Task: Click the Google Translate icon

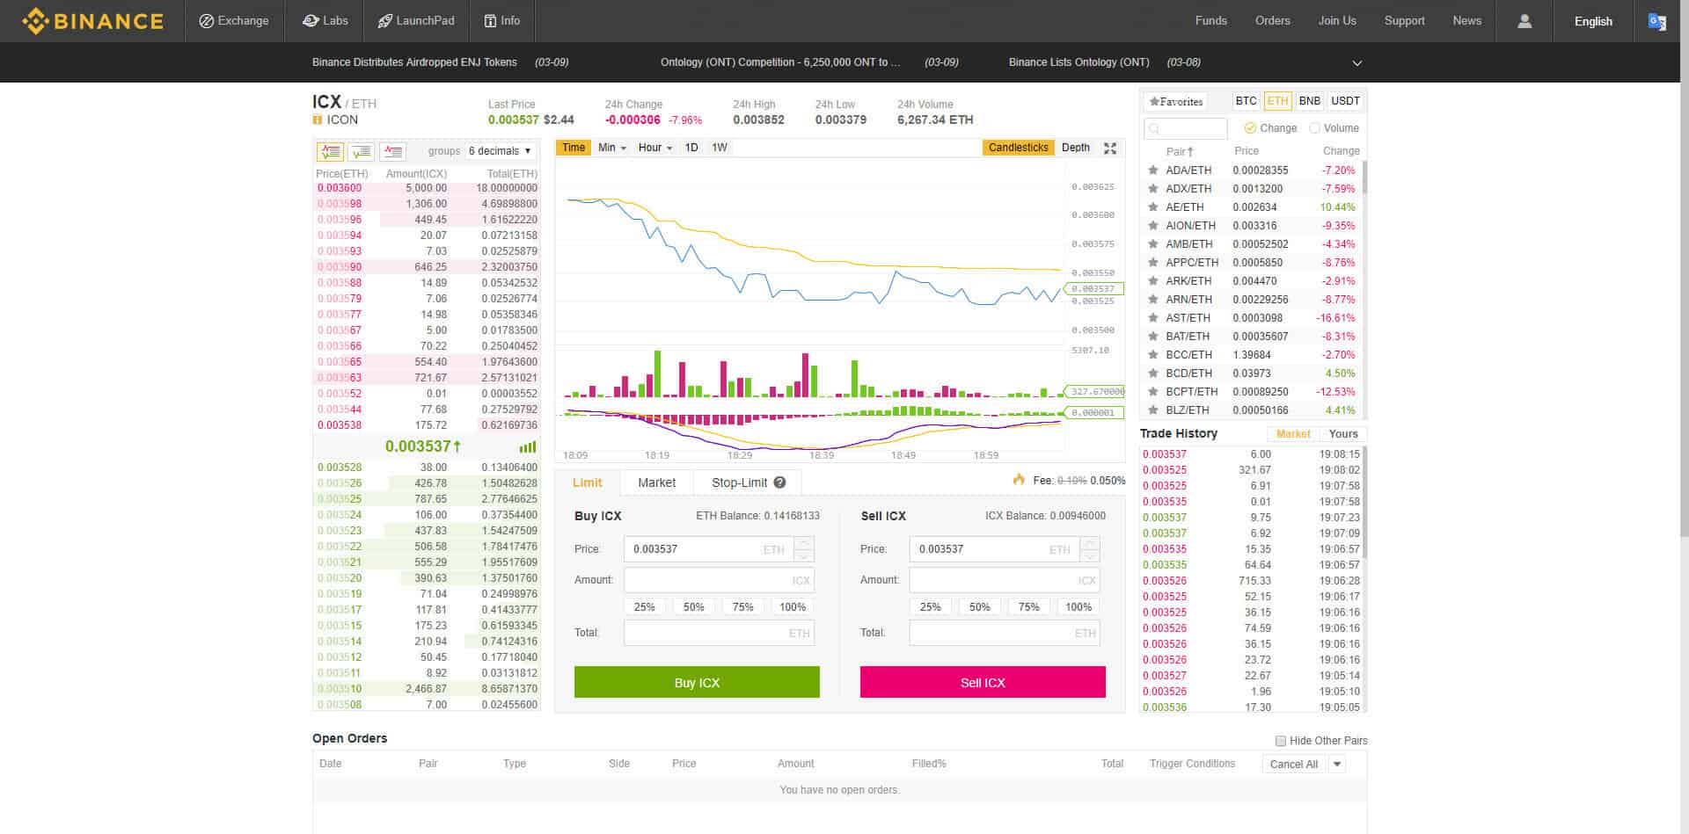Action: coord(1656,21)
